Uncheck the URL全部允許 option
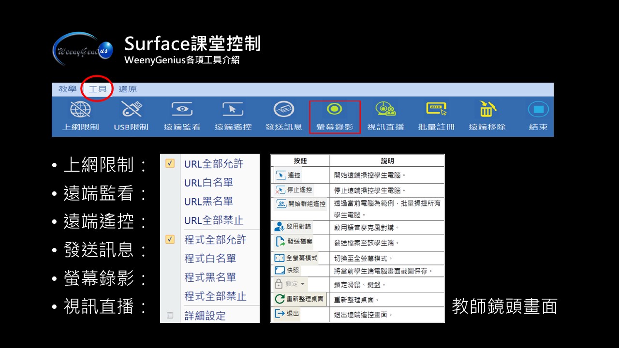The height and width of the screenshot is (348, 619). tap(170, 163)
